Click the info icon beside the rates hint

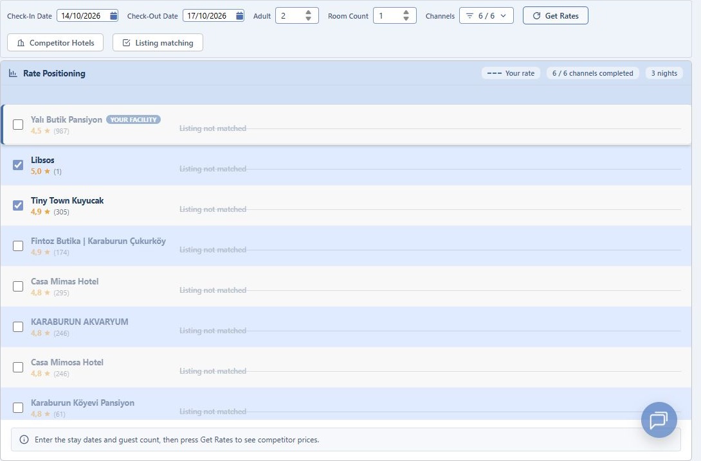pyautogui.click(x=24, y=440)
